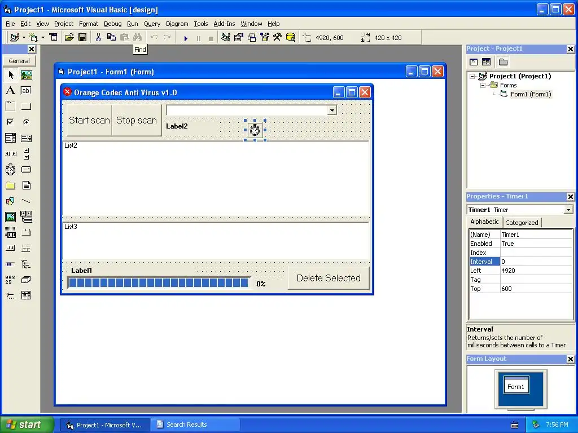Viewport: 578px width, 433px height.
Task: Click the Cut scissors icon
Action: coord(98,37)
